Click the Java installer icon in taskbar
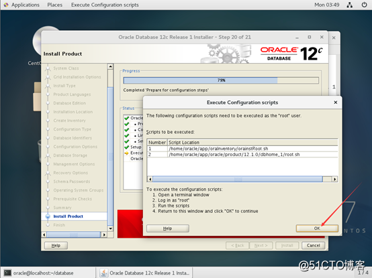This screenshot has height=278, width=372. point(103,273)
